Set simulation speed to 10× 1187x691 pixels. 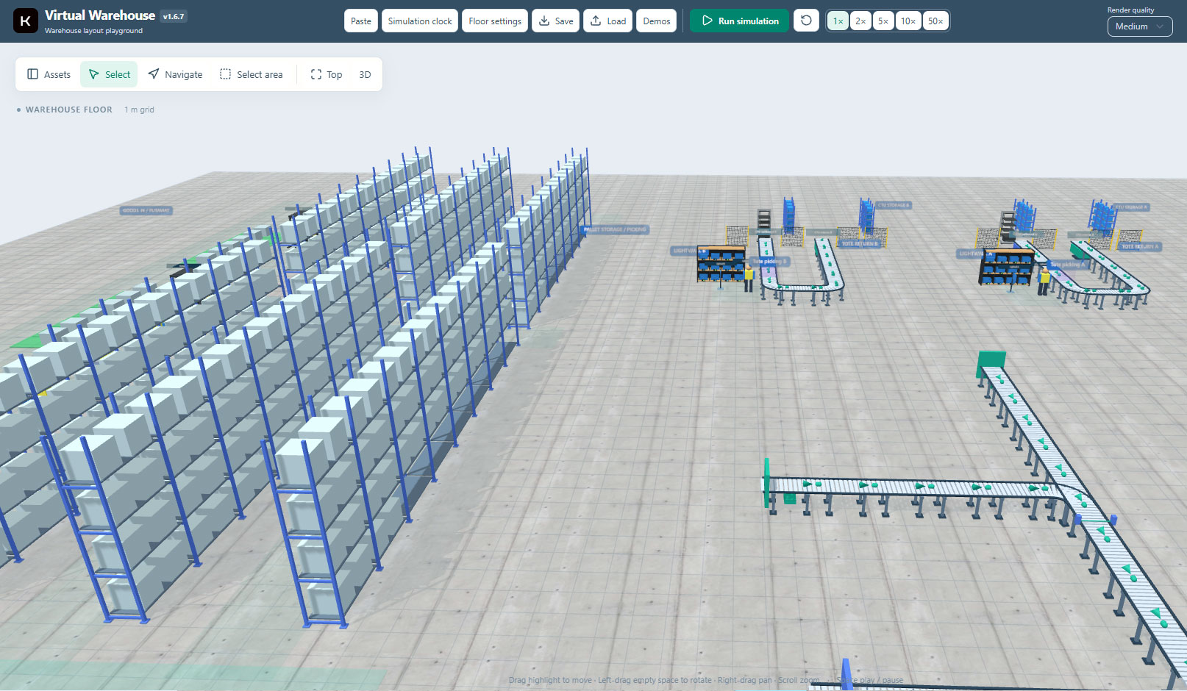(908, 21)
